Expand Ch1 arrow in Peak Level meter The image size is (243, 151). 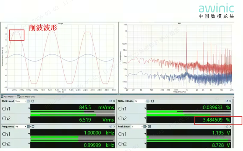pyautogui.click(x=145, y=134)
